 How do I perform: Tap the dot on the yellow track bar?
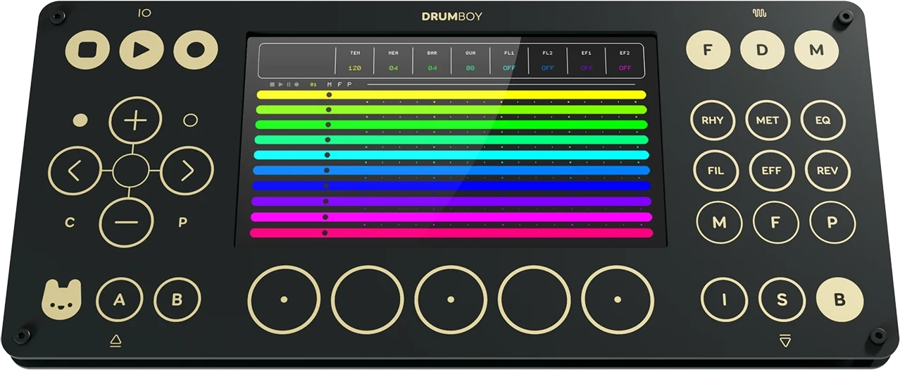[329, 94]
